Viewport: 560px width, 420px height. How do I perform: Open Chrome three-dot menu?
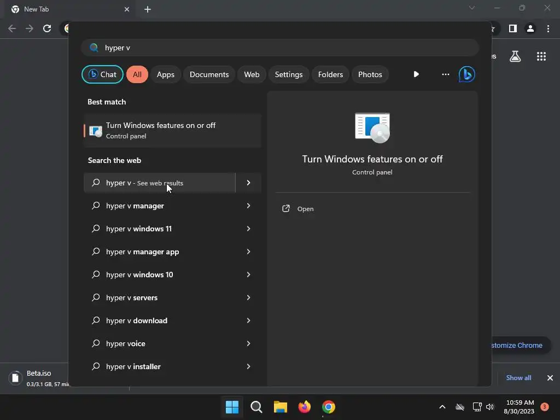point(548,28)
